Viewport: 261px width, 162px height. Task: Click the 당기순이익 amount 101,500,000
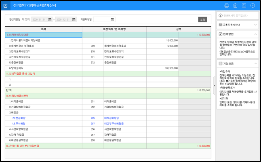(x=163, y=68)
